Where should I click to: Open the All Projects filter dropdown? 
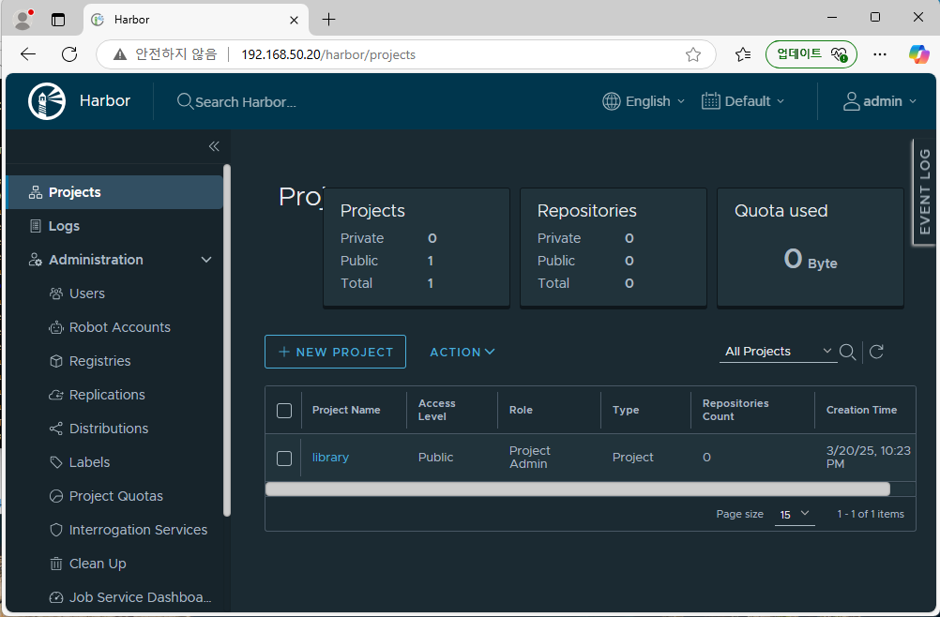click(778, 352)
